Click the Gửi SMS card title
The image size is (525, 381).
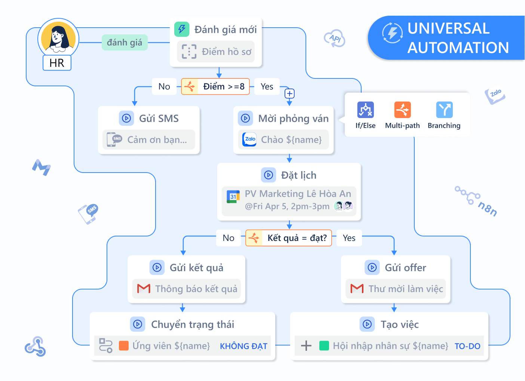(x=159, y=118)
